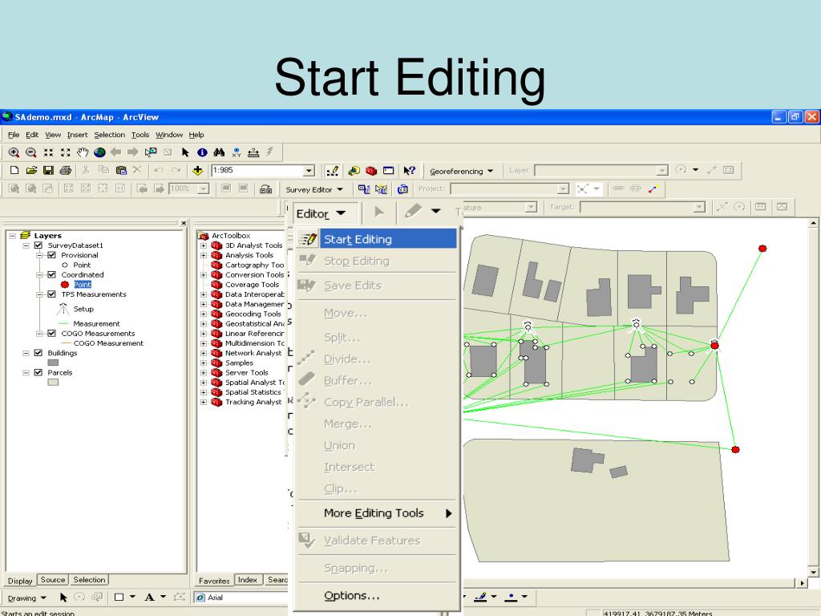Toggle the Provisional layer checkbox
This screenshot has width=821, height=616.
[x=51, y=255]
